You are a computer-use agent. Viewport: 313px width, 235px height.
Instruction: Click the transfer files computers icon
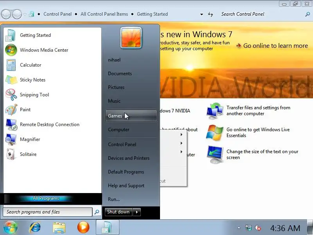pos(215,111)
